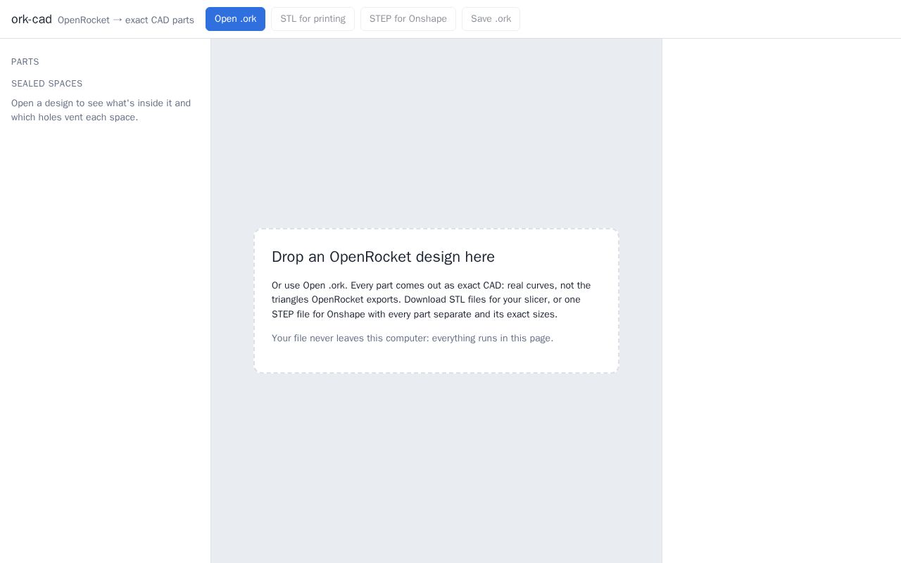The image size is (901, 563).
Task: Select the PARTS panel heading
Action: (x=25, y=62)
